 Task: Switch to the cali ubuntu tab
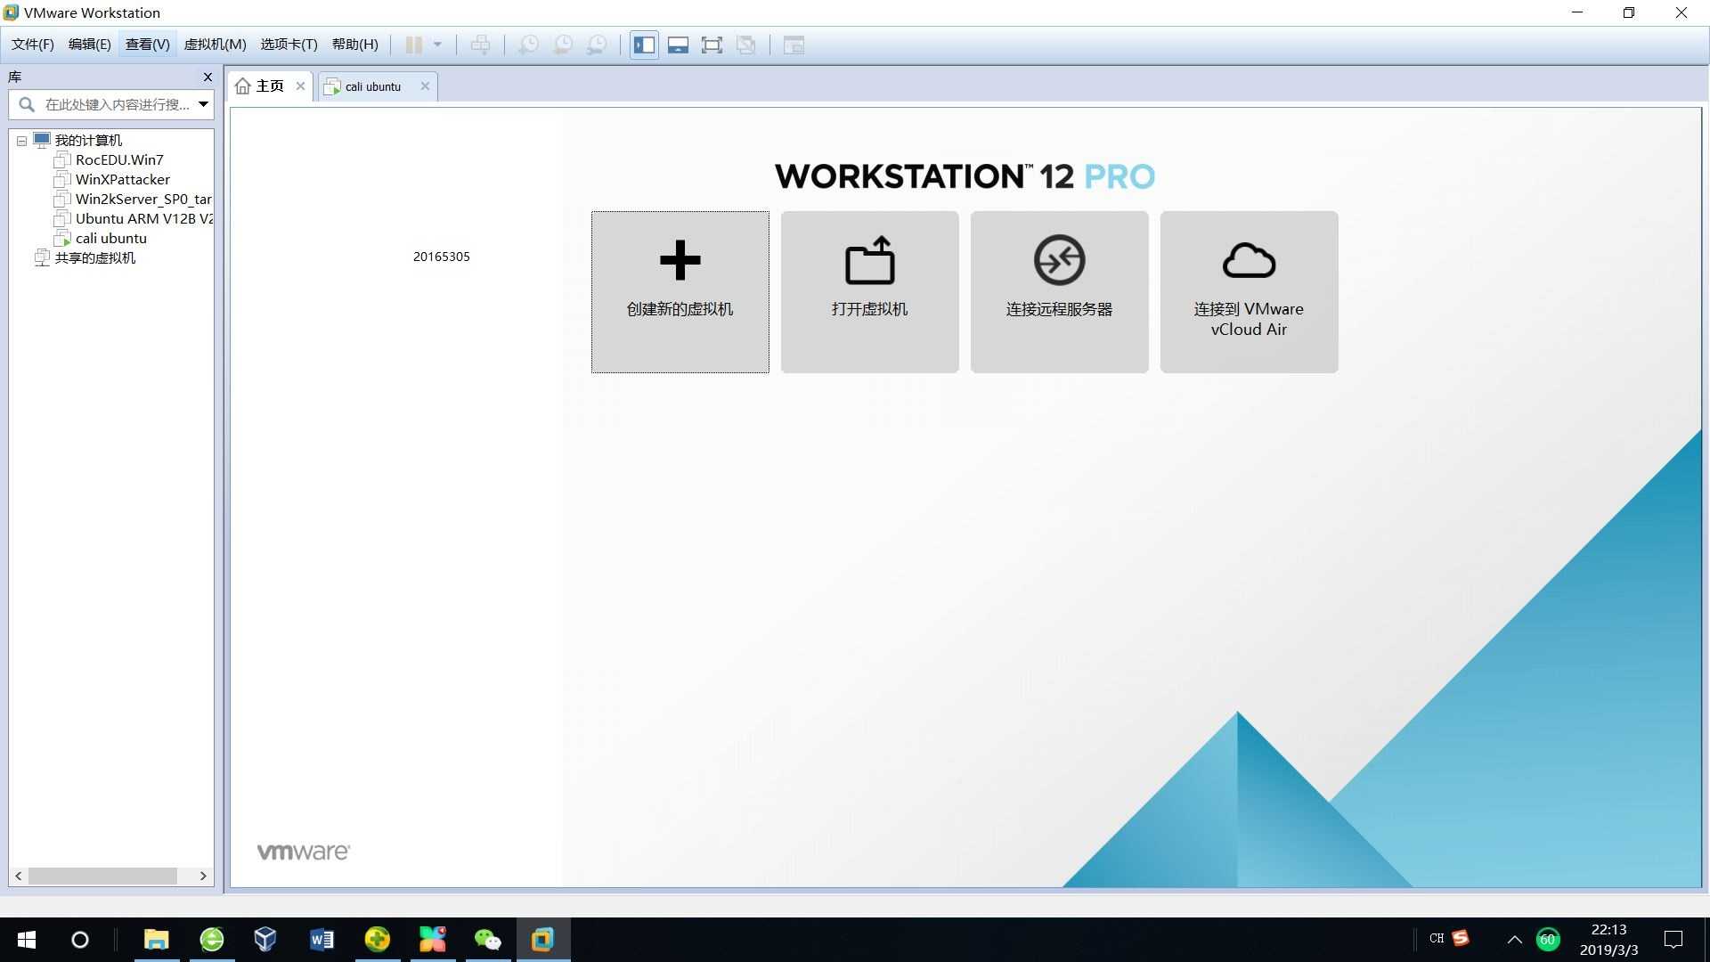click(x=372, y=86)
